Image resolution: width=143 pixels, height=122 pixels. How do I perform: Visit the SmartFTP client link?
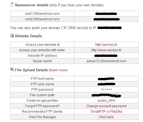[98, 112]
